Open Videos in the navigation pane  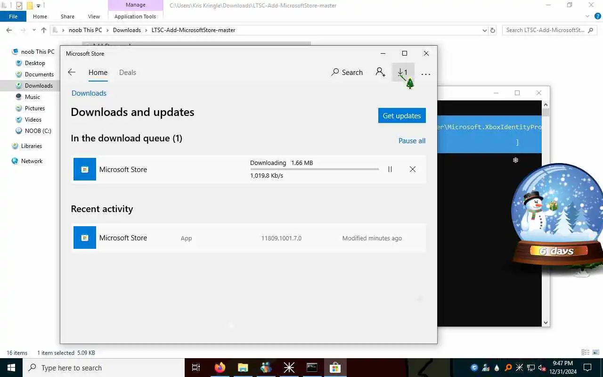click(33, 120)
